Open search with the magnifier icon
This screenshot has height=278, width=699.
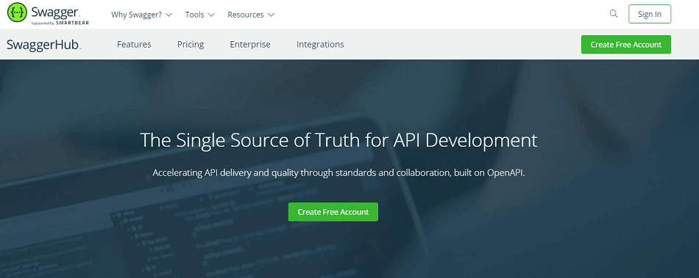[614, 14]
